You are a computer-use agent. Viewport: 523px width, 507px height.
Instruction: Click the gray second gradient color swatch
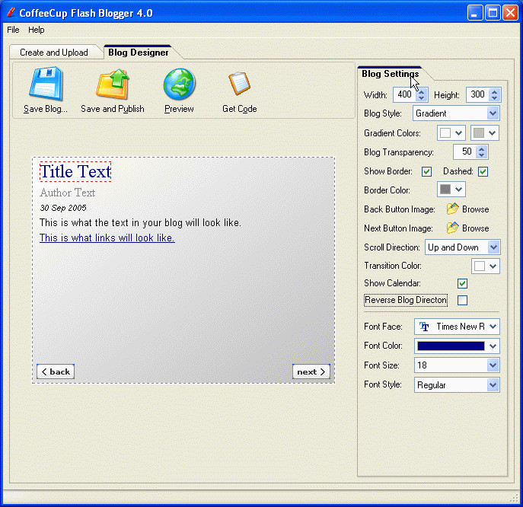click(479, 133)
